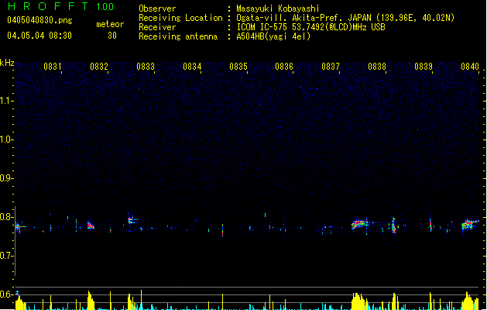Click the 0.9 kHz axis label
The width and height of the screenshot is (487, 310).
tap(6, 178)
